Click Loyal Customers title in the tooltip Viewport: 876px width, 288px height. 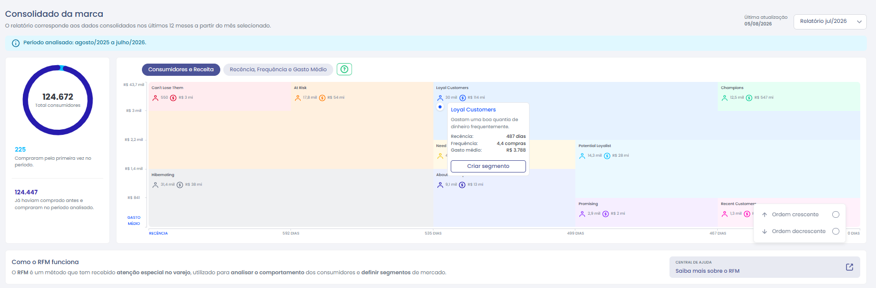click(x=473, y=110)
